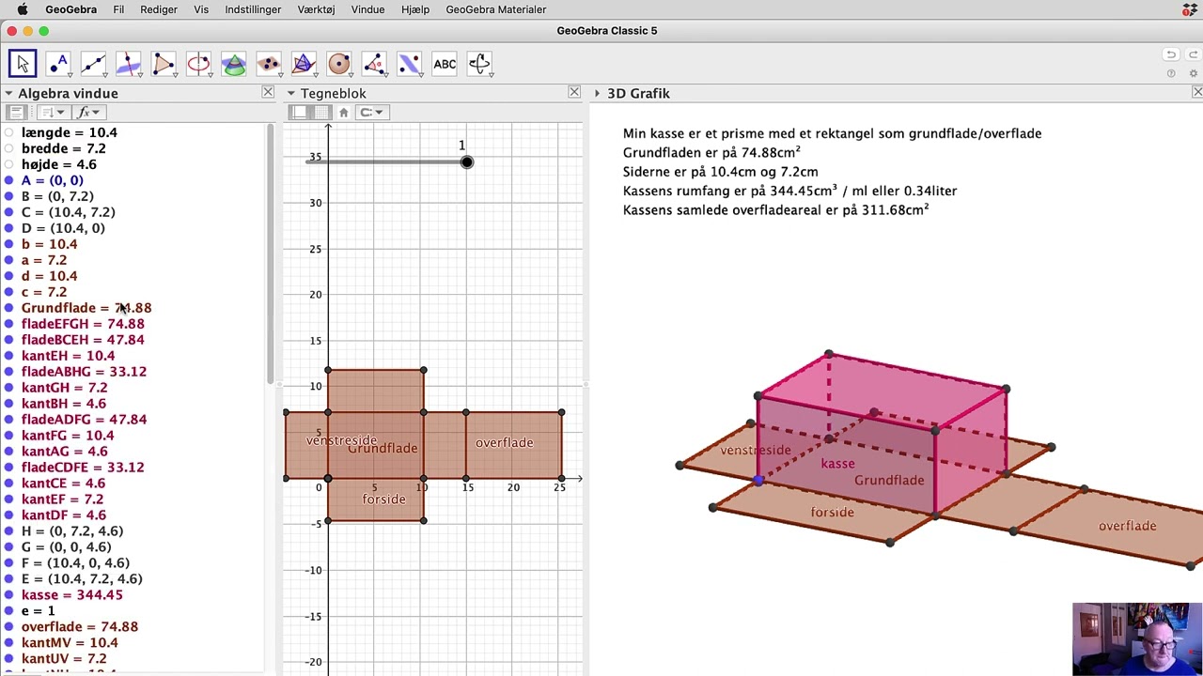
Task: Select the Move arrow tool
Action: pyautogui.click(x=23, y=64)
